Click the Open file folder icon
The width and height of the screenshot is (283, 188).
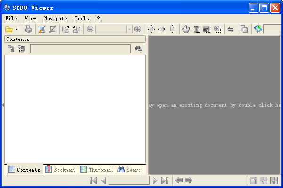[x=9, y=29]
